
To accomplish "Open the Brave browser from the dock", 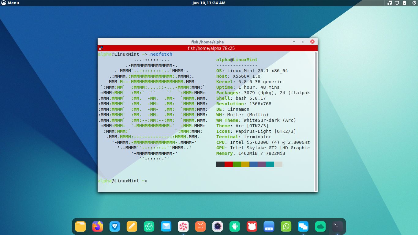I will click(x=115, y=226).
